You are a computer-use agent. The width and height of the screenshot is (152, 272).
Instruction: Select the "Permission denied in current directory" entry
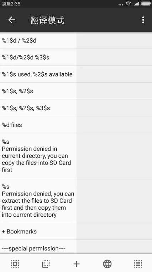click(38, 155)
